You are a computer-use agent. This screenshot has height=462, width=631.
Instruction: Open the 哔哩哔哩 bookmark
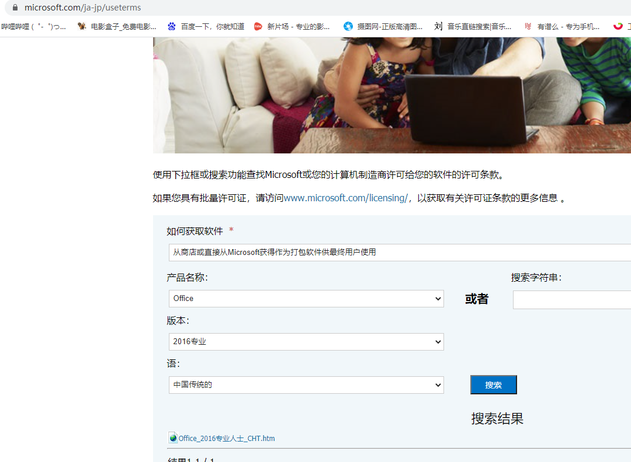33,26
